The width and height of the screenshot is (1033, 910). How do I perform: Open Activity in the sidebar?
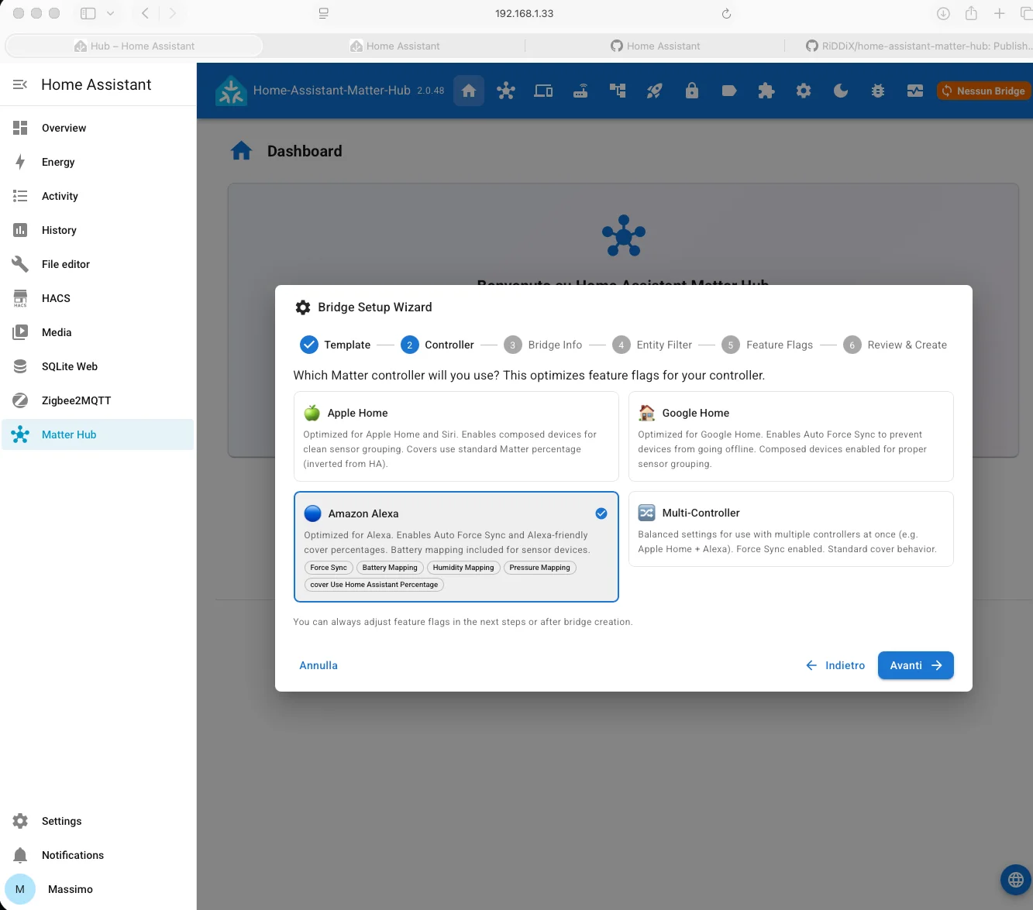(98, 196)
